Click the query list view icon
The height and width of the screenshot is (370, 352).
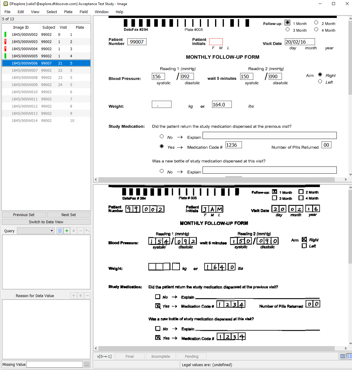click(x=60, y=231)
